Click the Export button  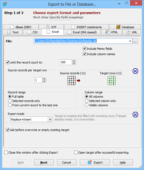point(95,162)
